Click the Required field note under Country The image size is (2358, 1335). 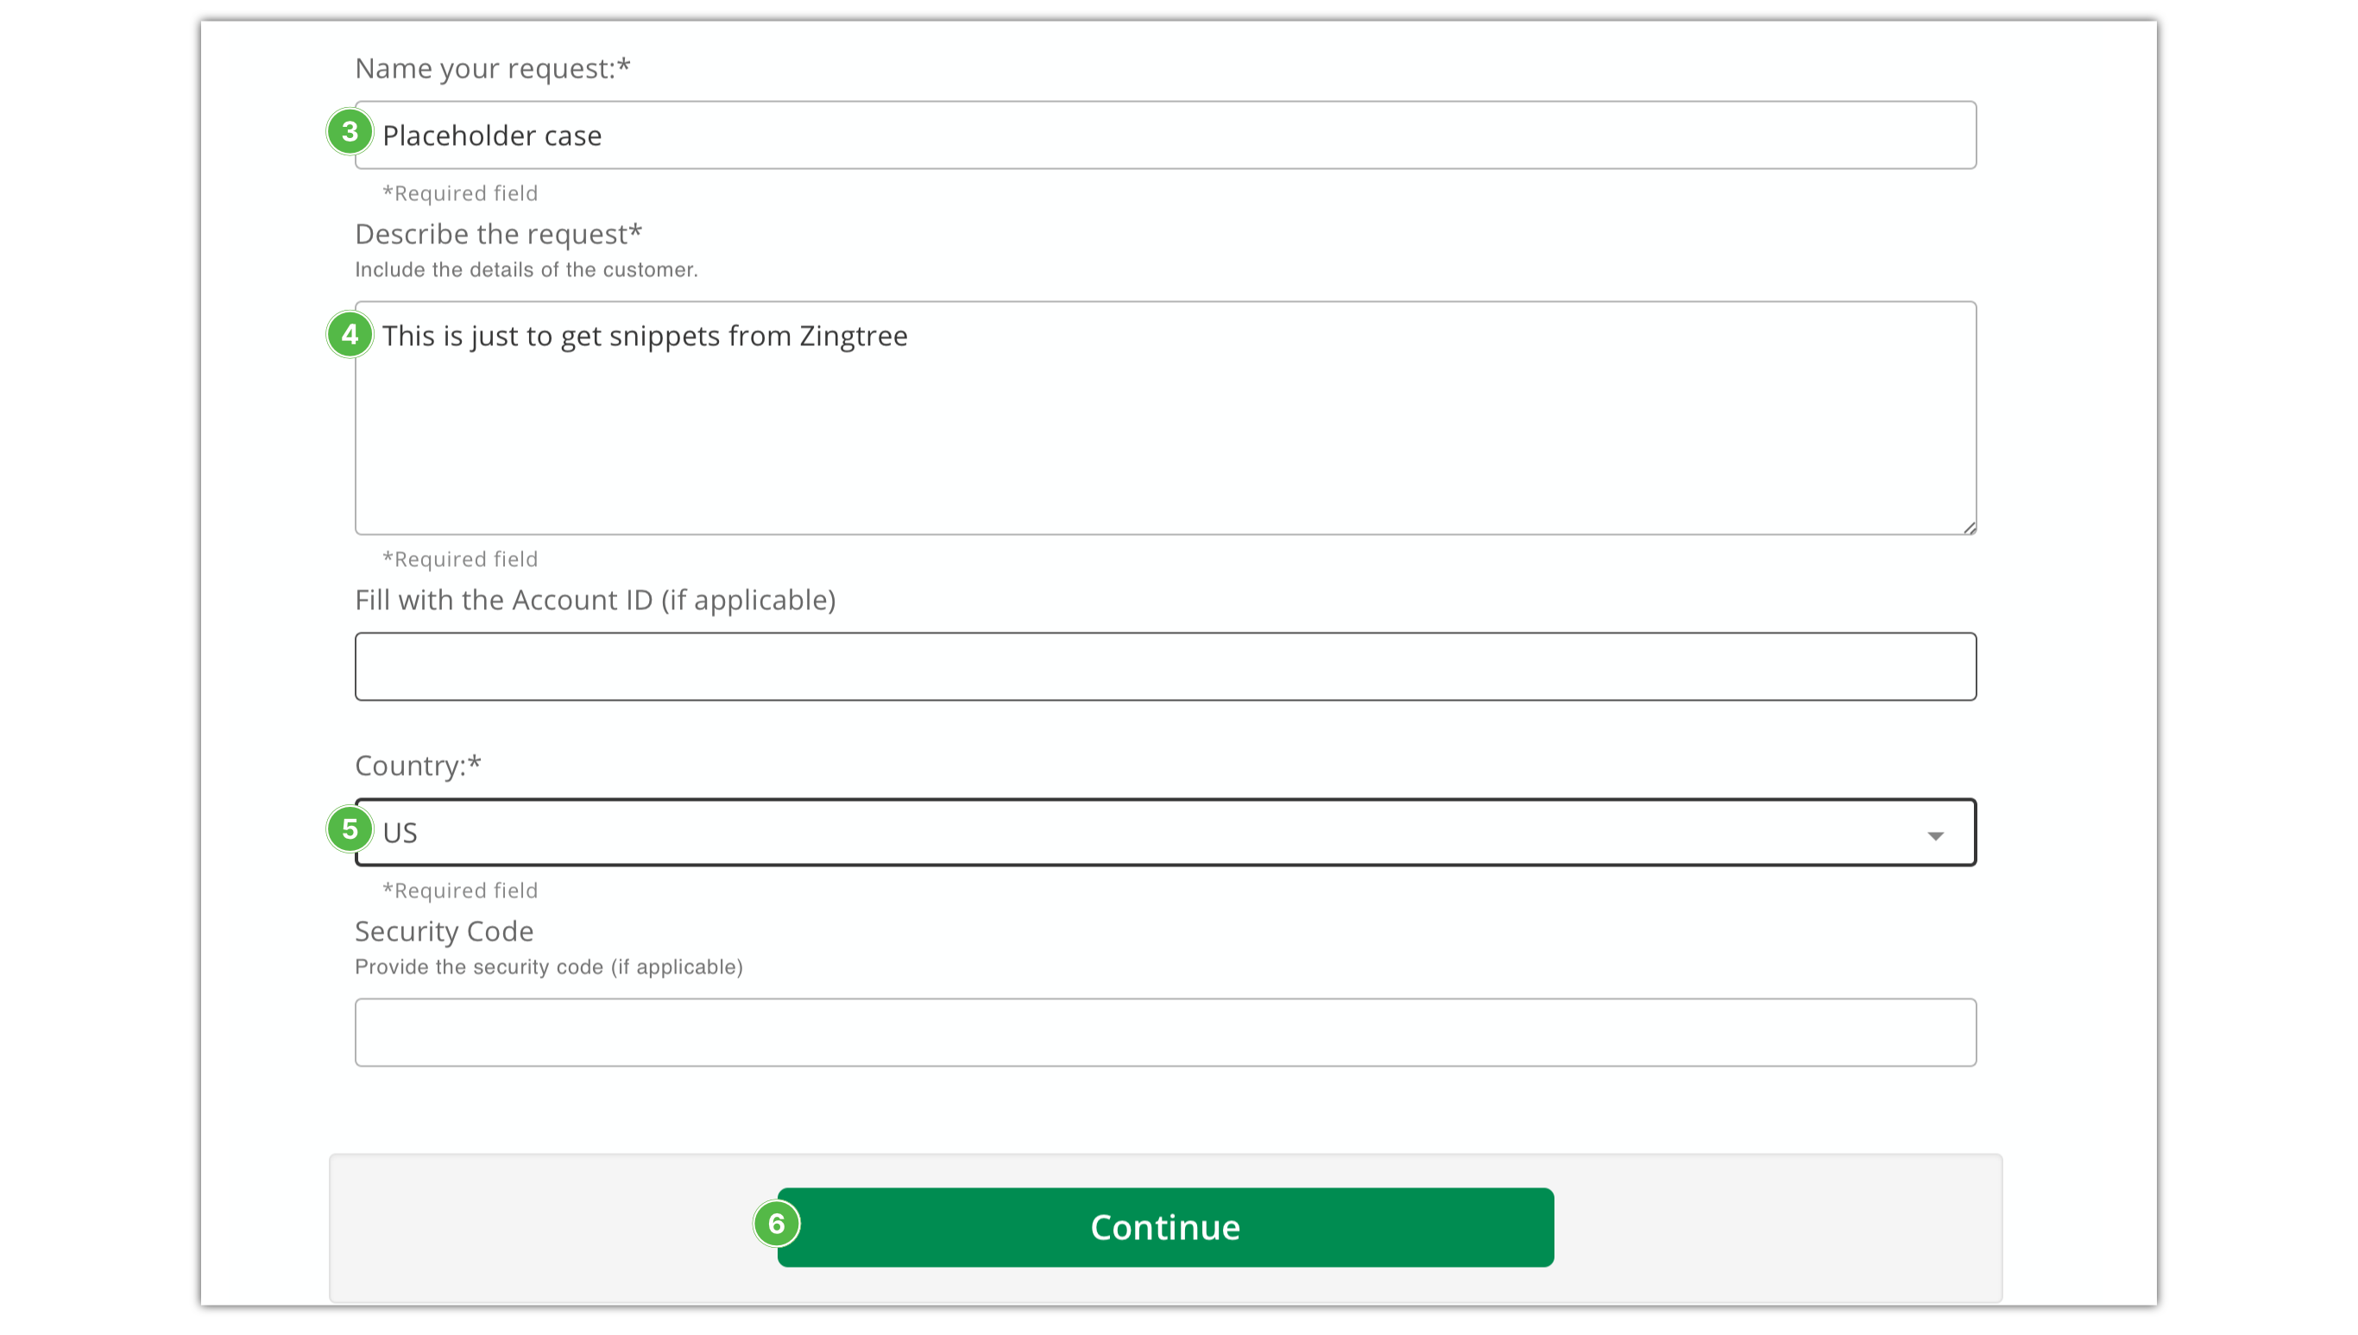point(459,891)
